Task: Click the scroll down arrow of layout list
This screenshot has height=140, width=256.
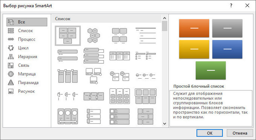Action: (x=165, y=124)
